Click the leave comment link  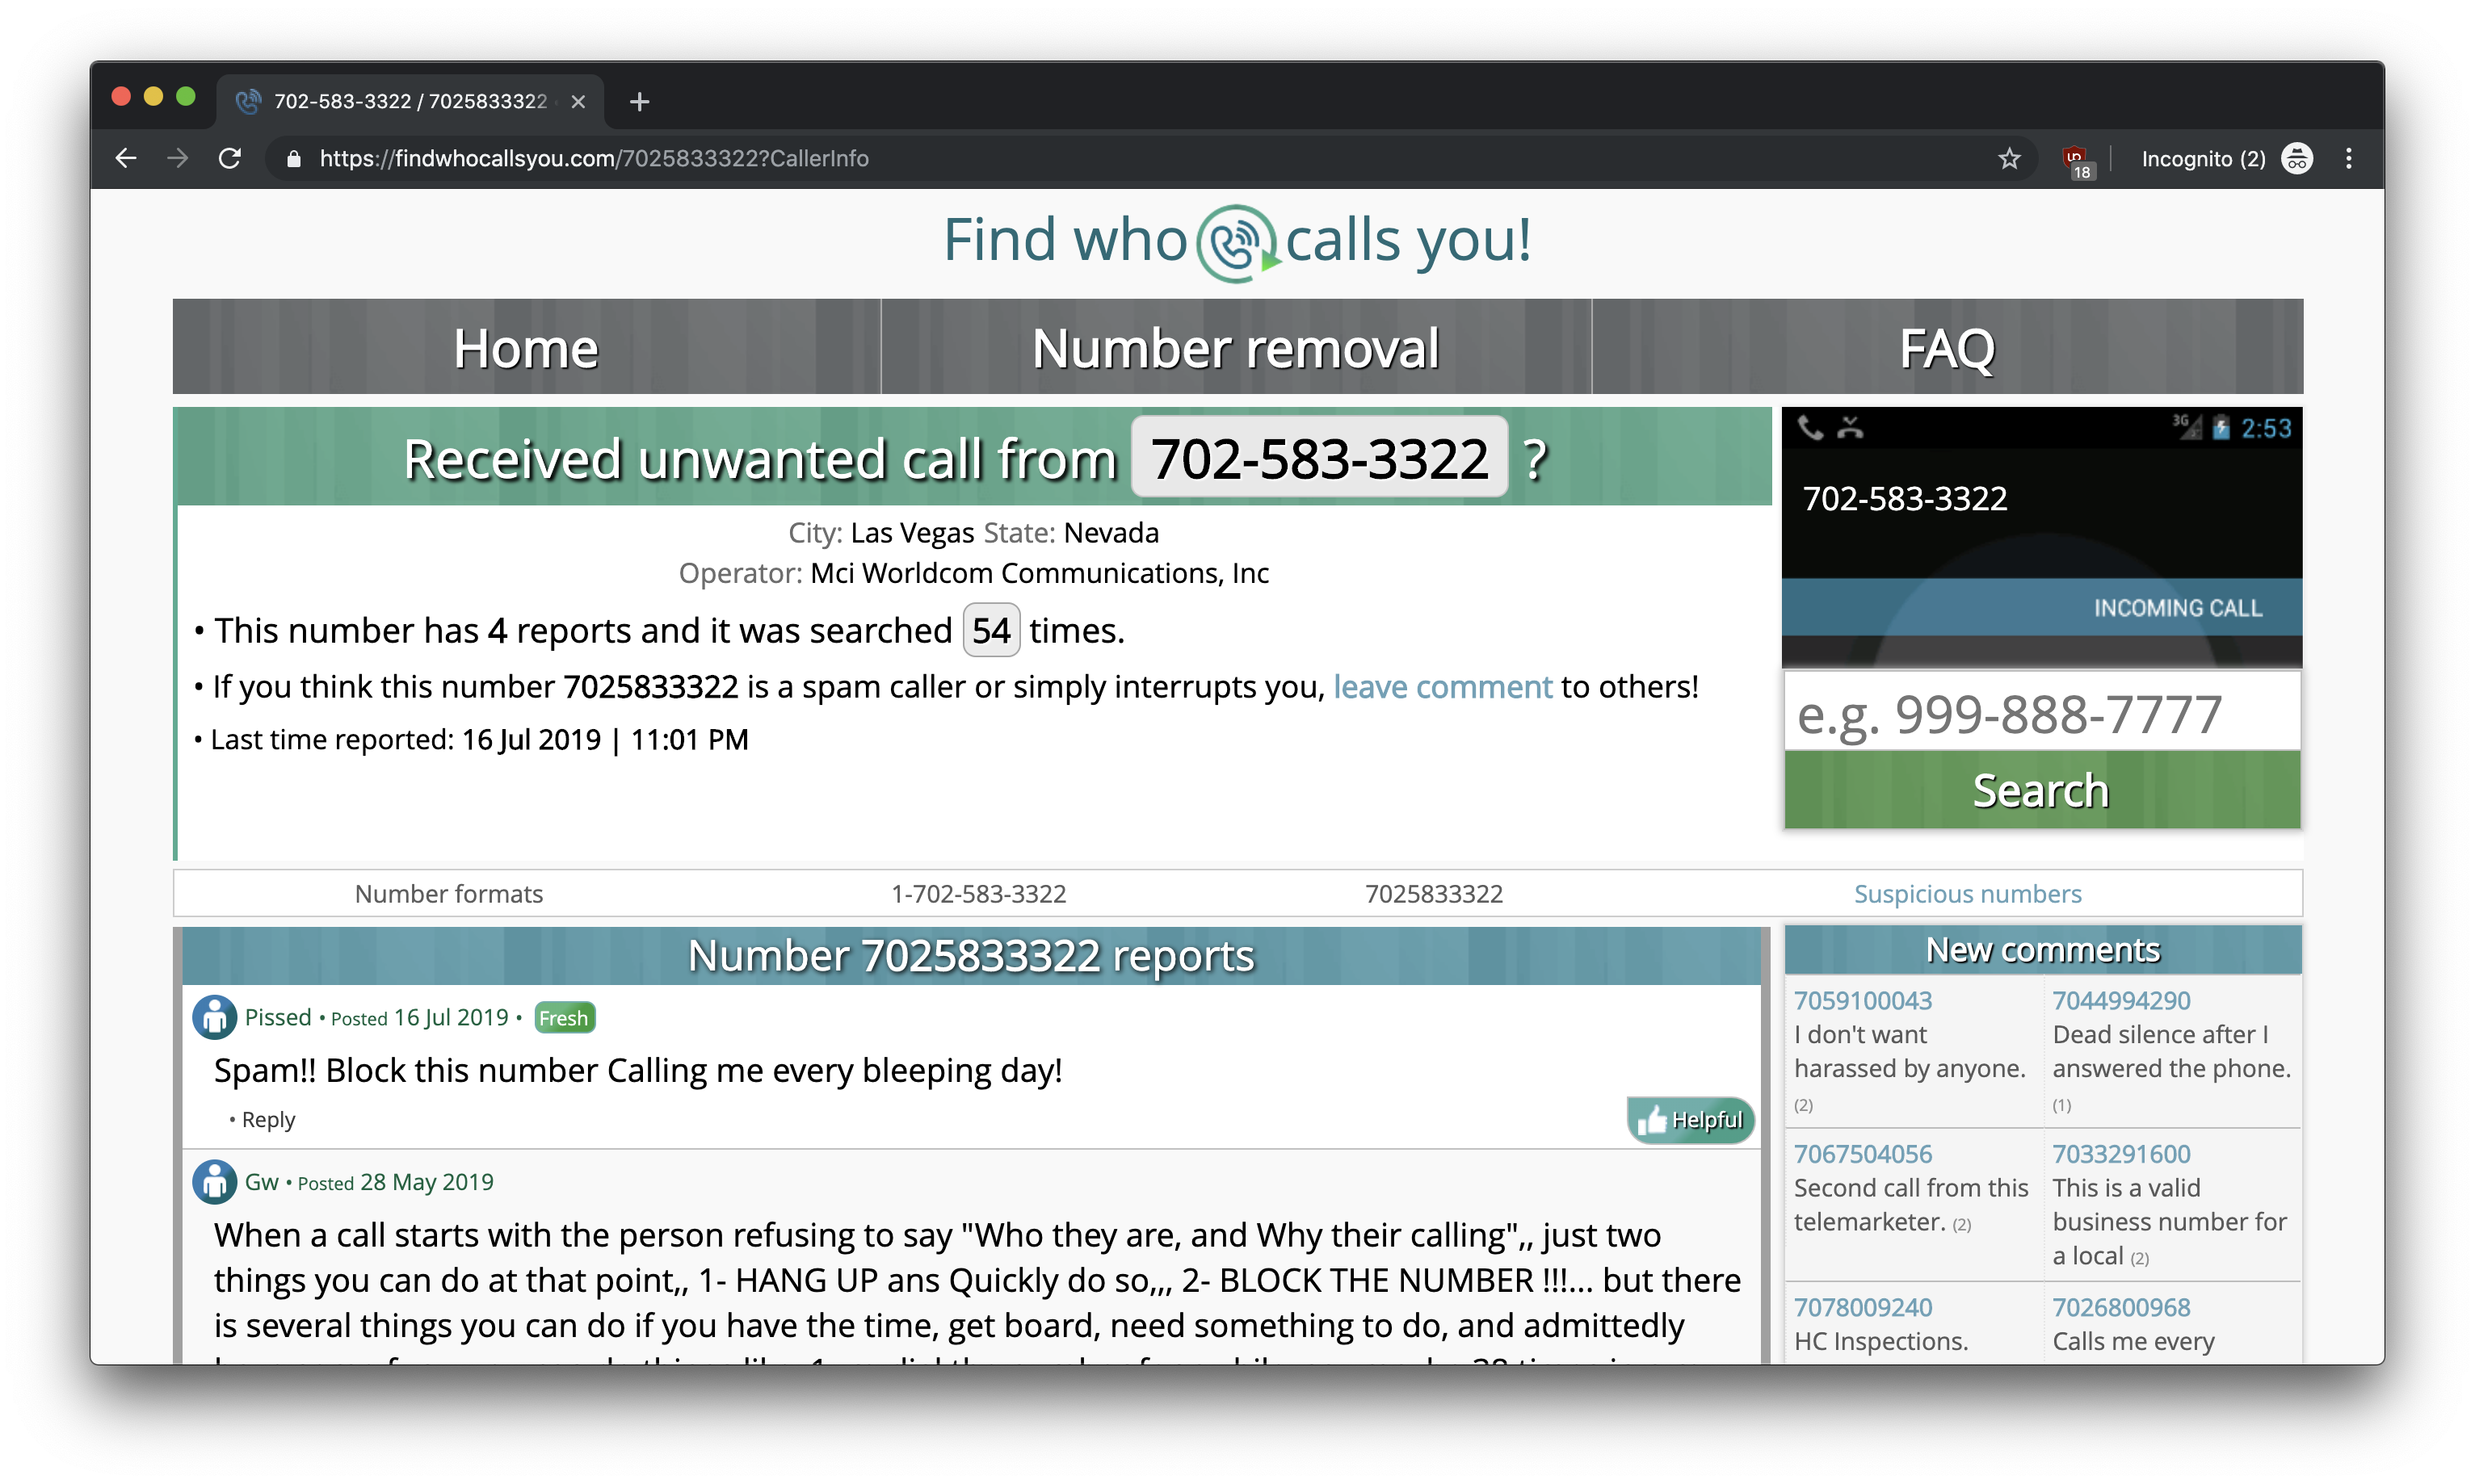pyautogui.click(x=1443, y=687)
